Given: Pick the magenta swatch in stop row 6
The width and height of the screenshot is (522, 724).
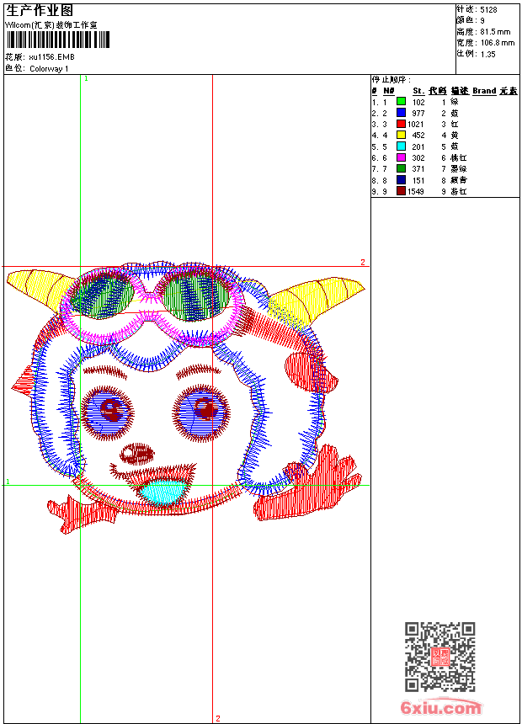Looking at the screenshot, I should [401, 157].
